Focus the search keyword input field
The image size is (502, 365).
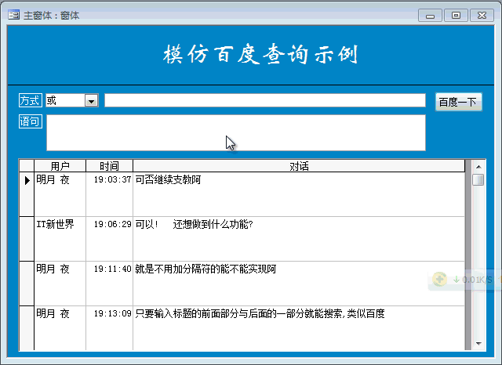pos(265,100)
